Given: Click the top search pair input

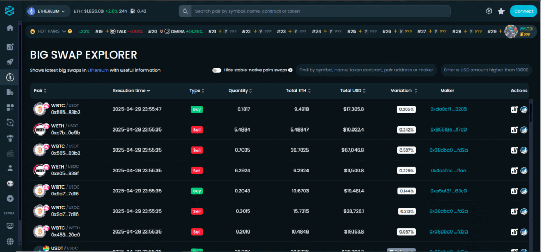Looking at the screenshot, I should point(320,11).
